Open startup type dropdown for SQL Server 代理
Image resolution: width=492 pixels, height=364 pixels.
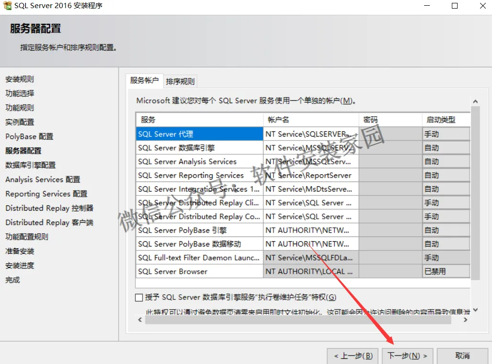(x=446, y=134)
